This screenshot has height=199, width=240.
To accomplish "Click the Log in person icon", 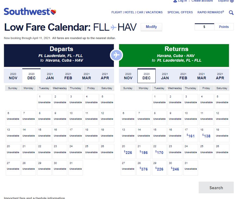I will click(175, 1).
